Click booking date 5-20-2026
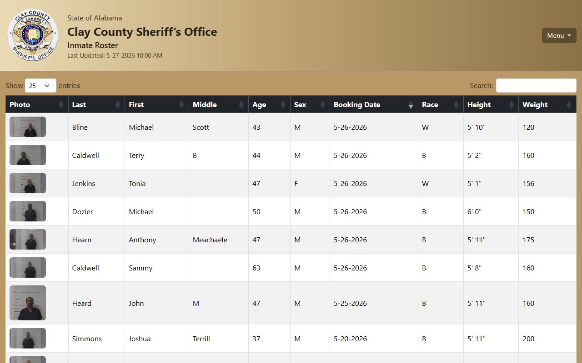582x363 pixels. point(350,338)
